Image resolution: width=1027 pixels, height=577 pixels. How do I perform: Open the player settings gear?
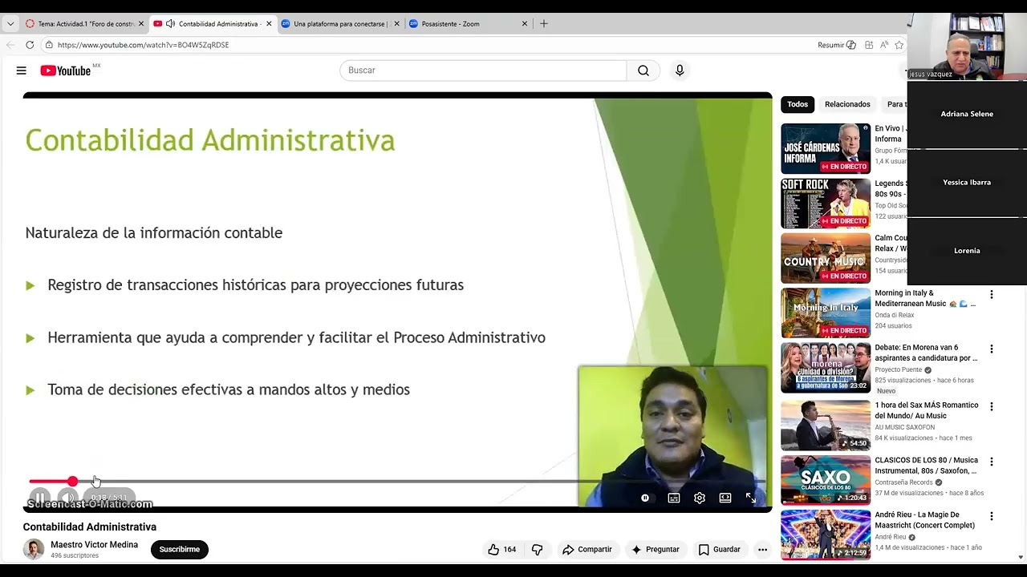[700, 498]
